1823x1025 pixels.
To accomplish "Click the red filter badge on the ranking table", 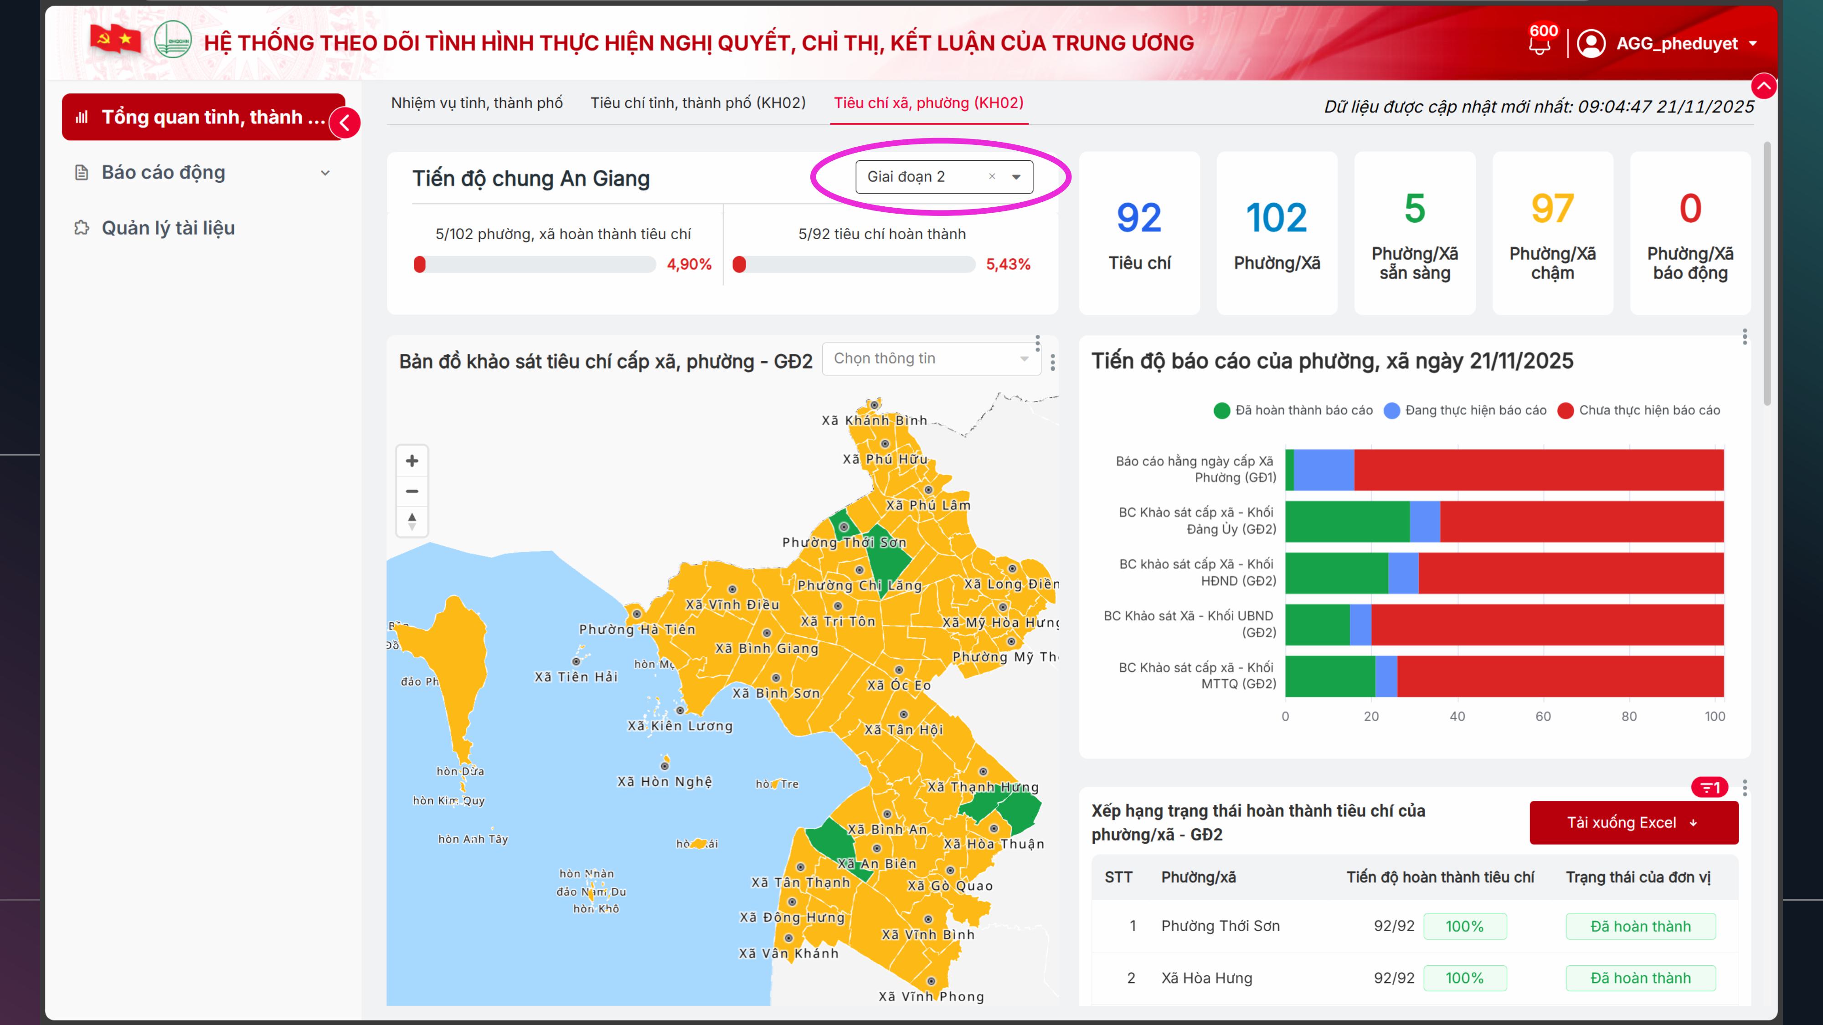I will click(1709, 787).
